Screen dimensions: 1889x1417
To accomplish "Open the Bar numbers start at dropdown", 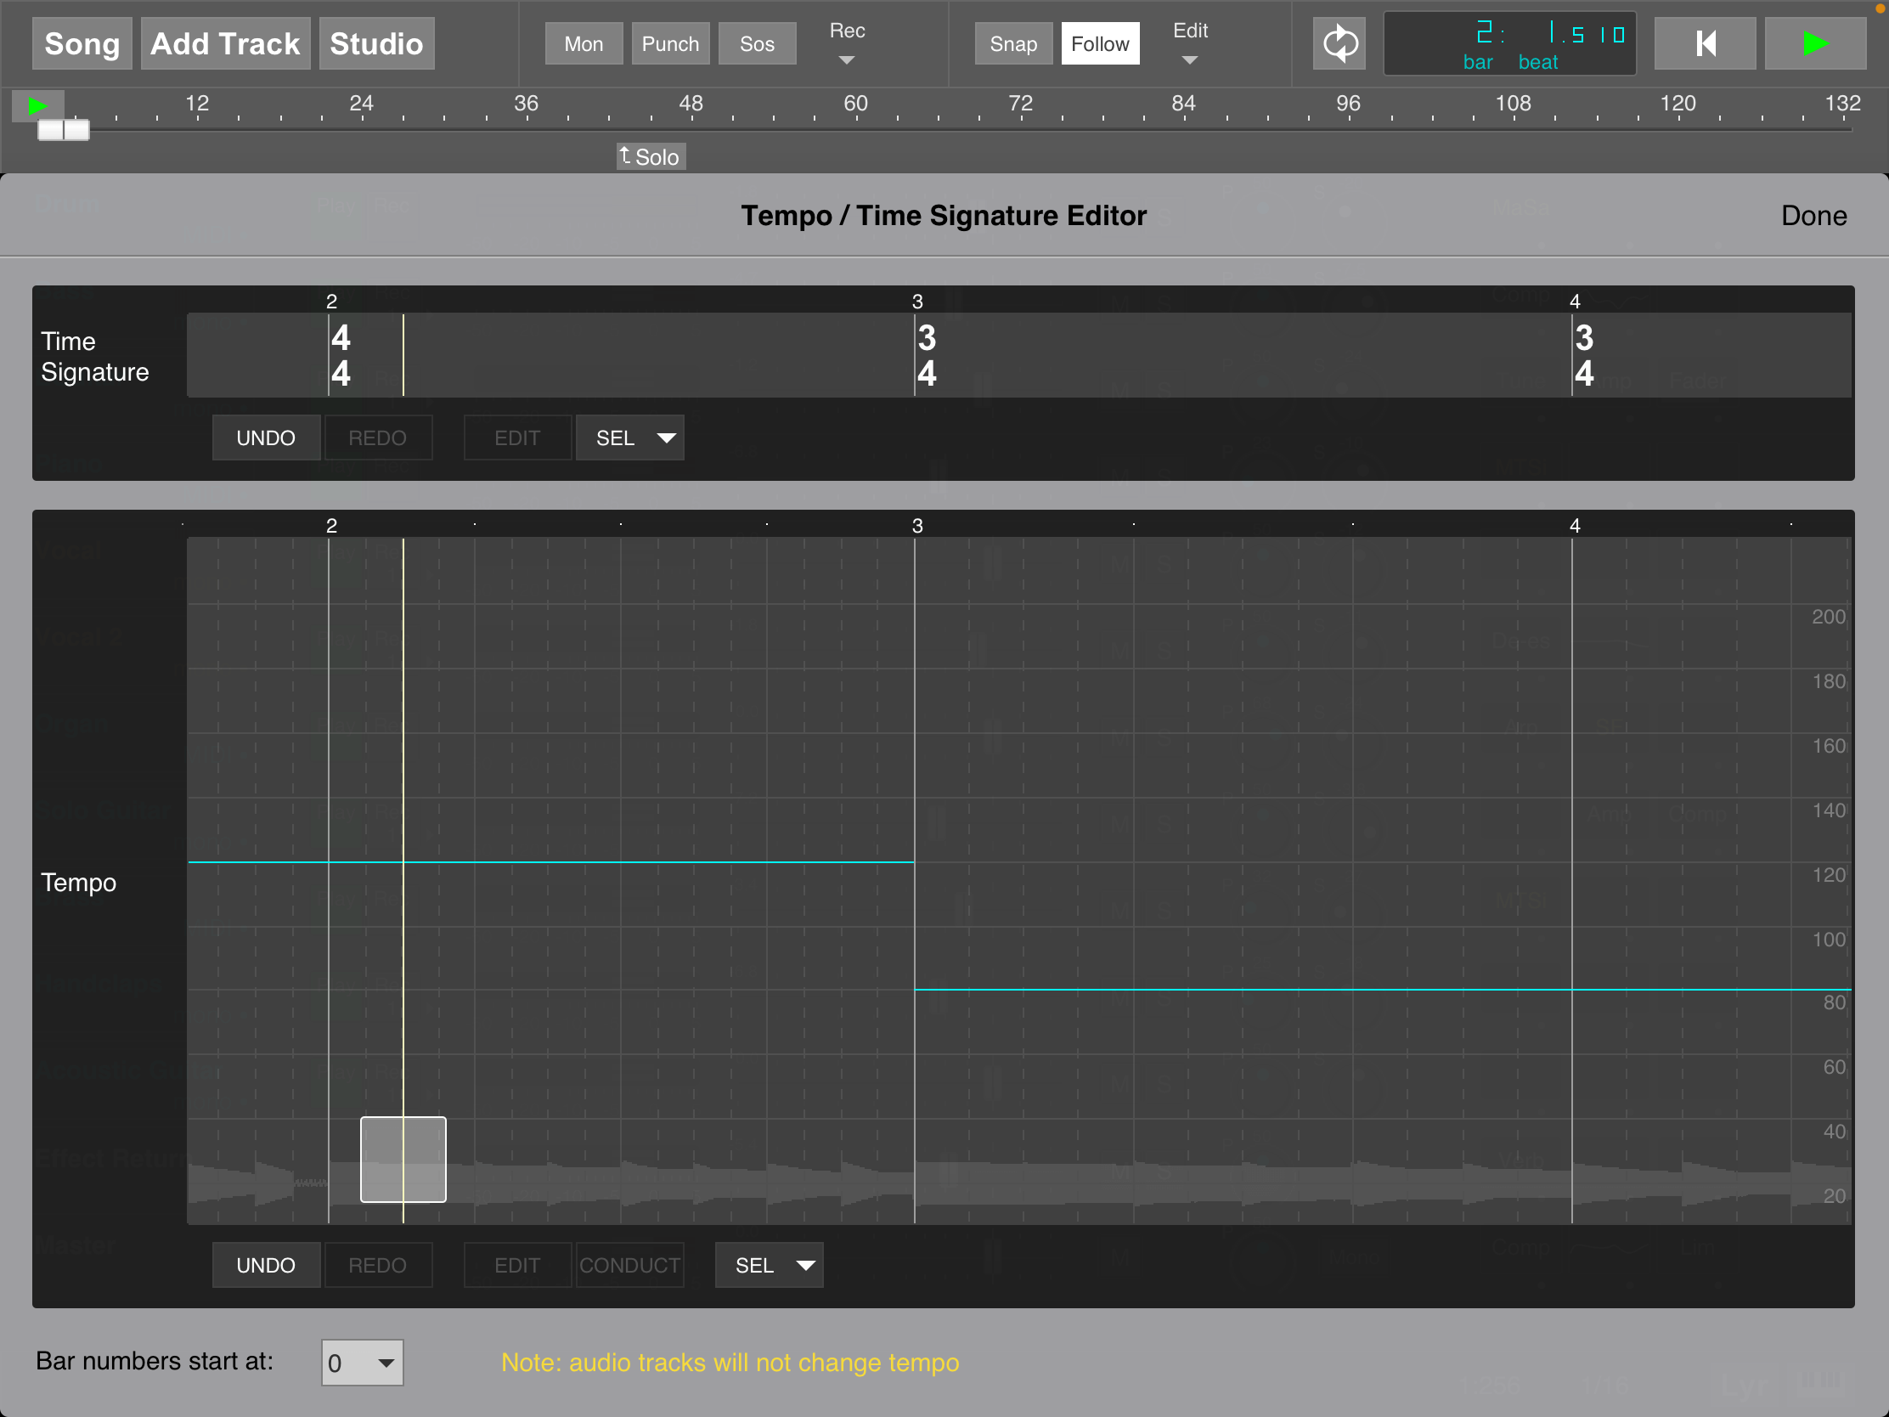I will [362, 1363].
